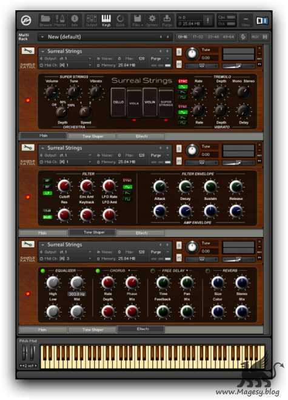Image resolution: width=288 pixels, height=400 pixels.
Task: Expand the New (default) multi dropdown arrow
Action: point(42,37)
